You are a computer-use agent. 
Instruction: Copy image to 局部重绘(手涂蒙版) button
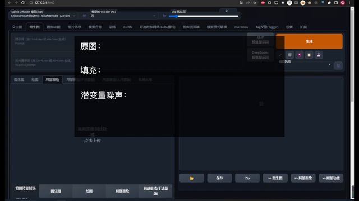tap(155, 191)
